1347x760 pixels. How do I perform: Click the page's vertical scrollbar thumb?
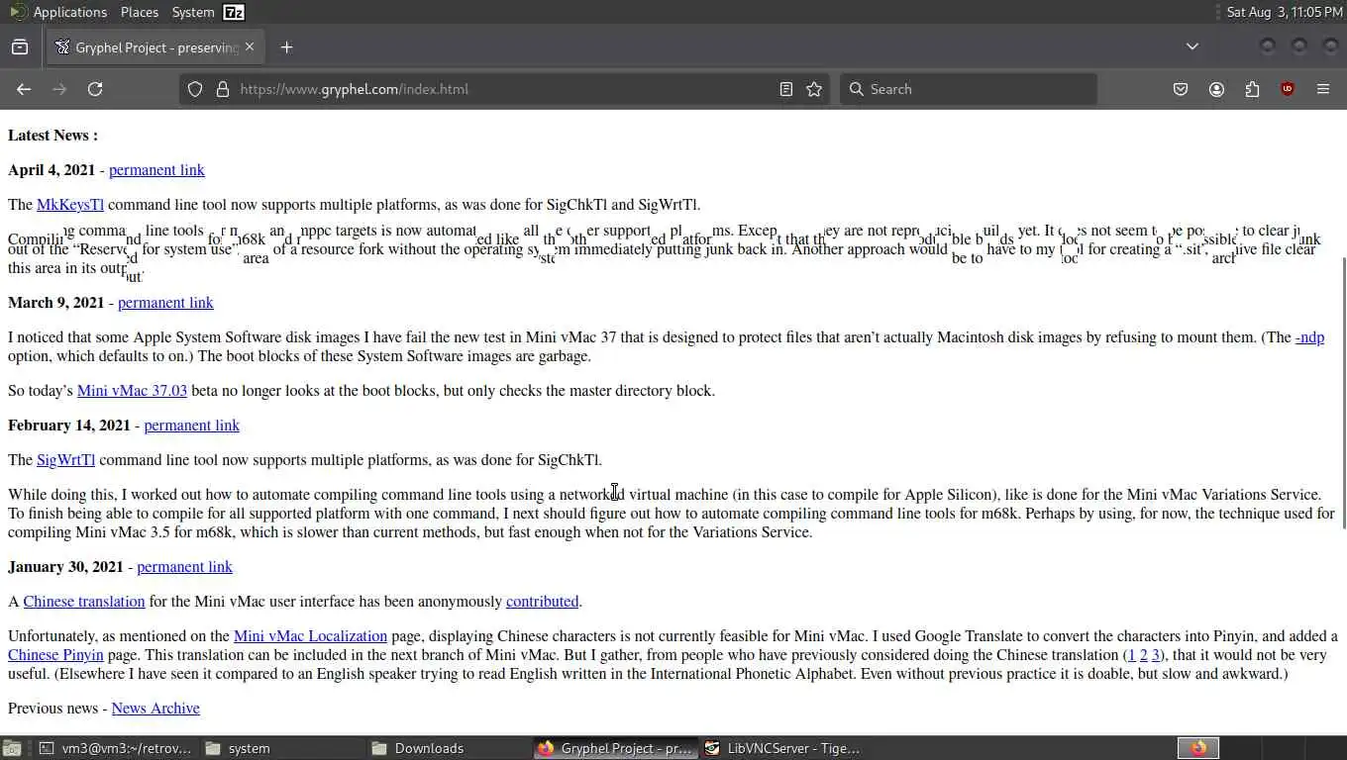click(1343, 393)
